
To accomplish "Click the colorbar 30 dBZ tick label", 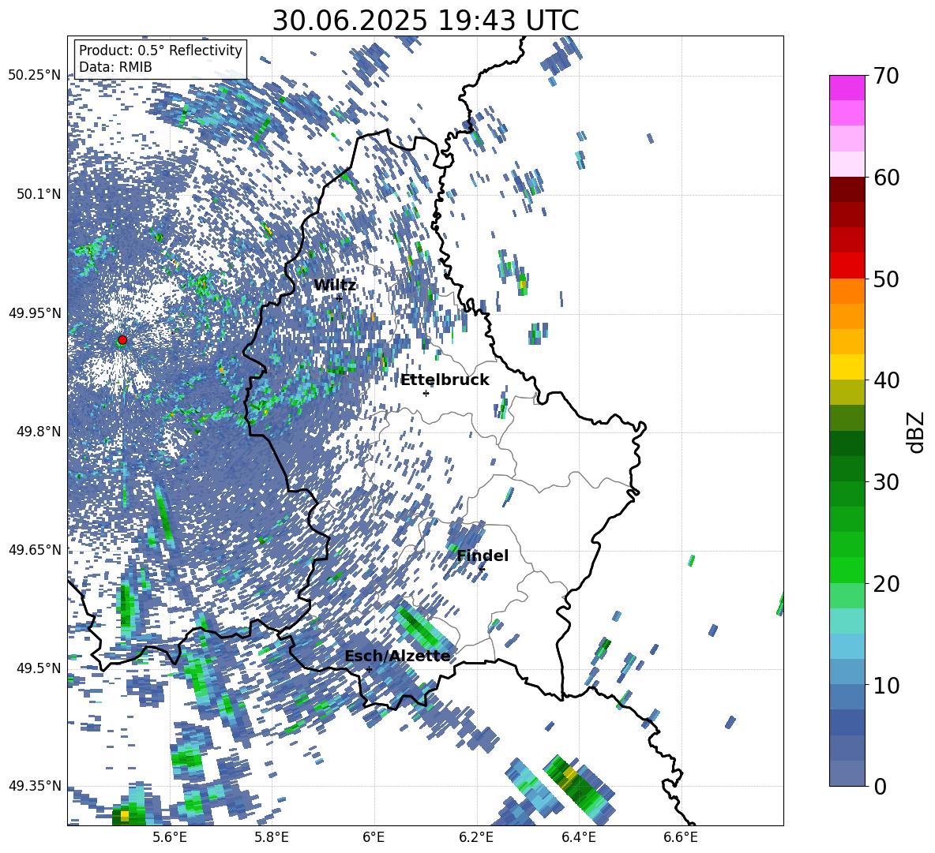I will coord(887,482).
